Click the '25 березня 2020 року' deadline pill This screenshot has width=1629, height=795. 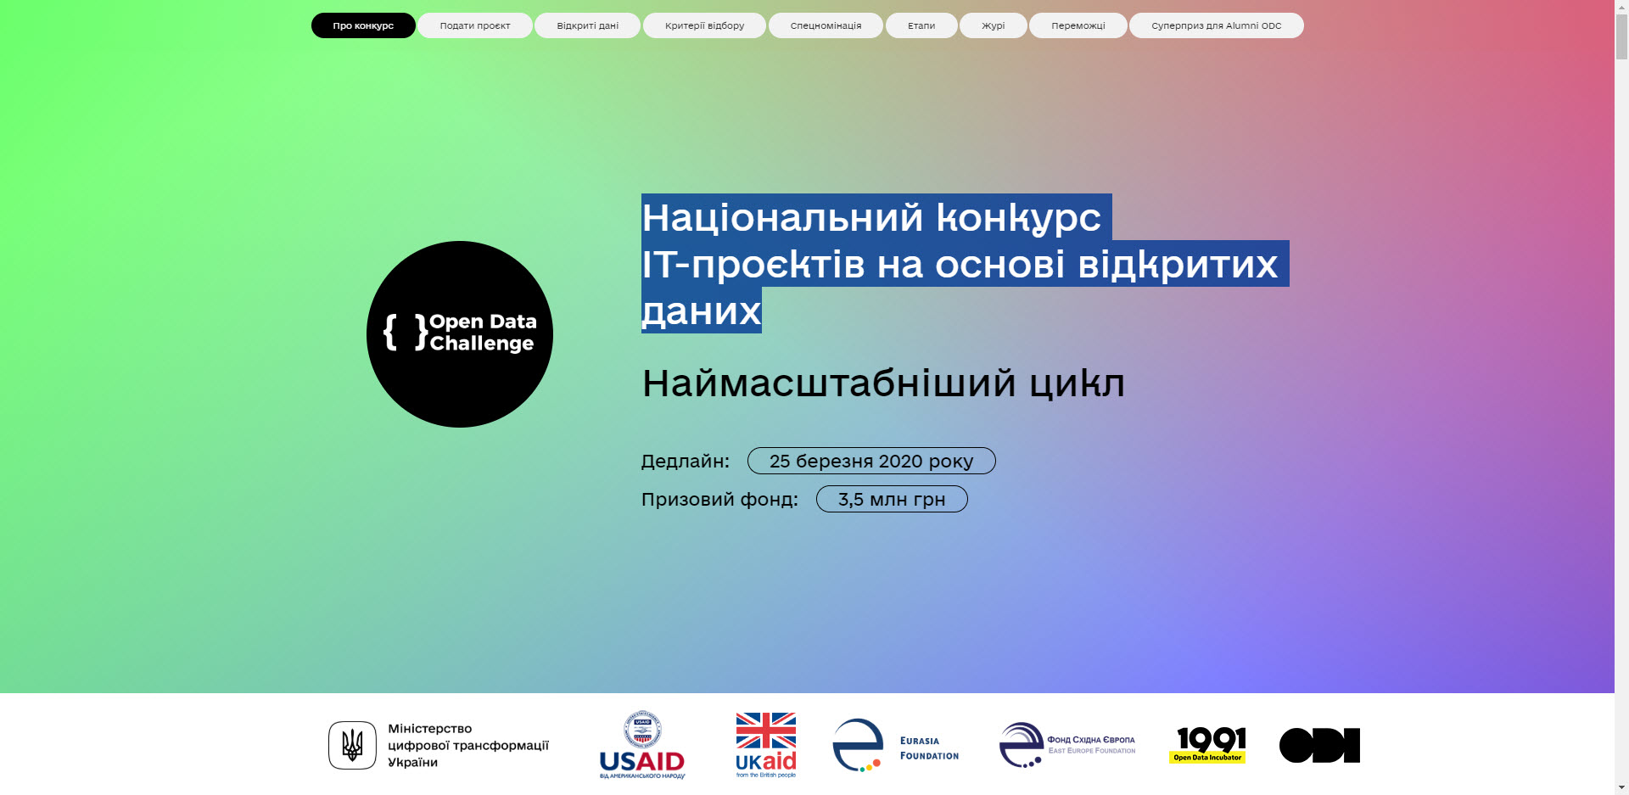(871, 461)
